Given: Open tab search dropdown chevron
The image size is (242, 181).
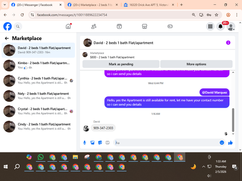Looking at the screenshot, I should click(x=5, y=5).
